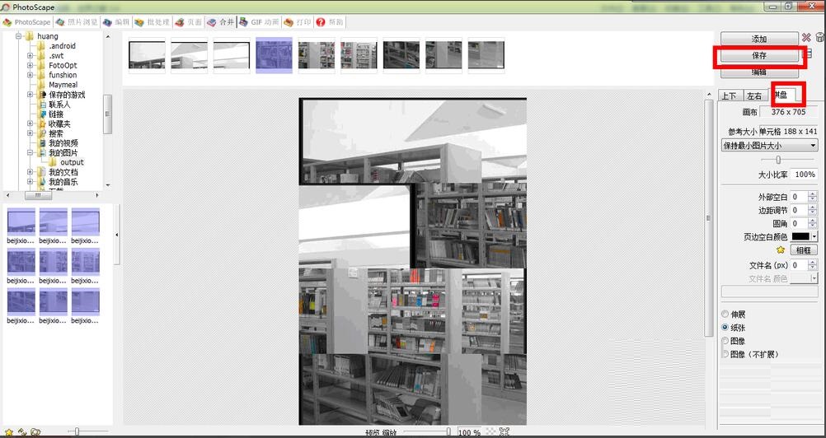Select the 图像 radio button
Image resolution: width=826 pixels, height=438 pixels.
pos(725,341)
